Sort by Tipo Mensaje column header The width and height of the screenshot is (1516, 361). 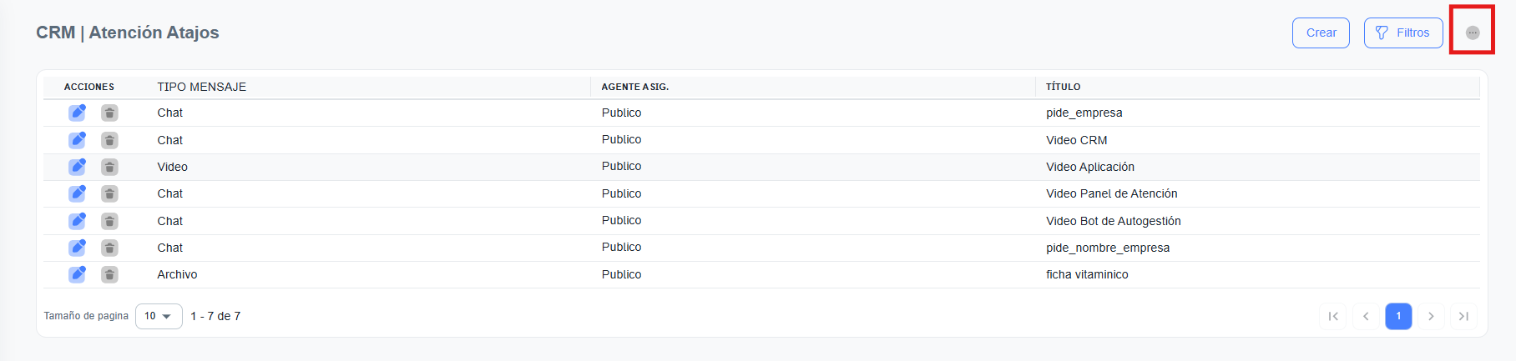point(201,87)
